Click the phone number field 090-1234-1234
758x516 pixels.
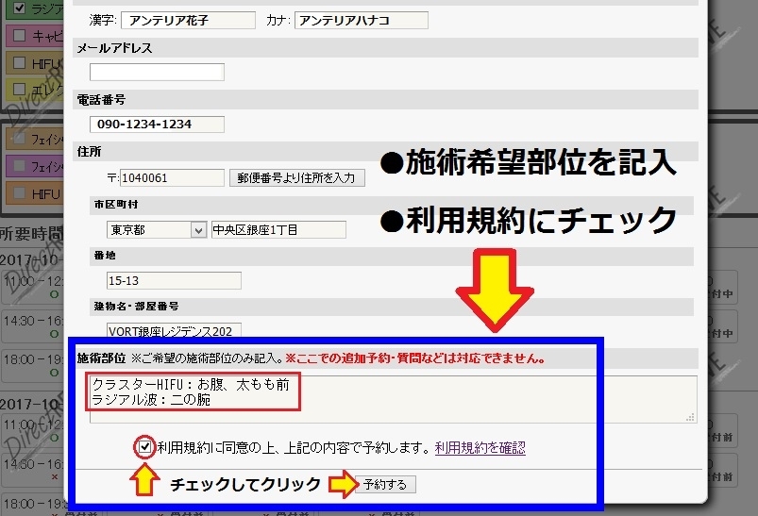tap(157, 125)
